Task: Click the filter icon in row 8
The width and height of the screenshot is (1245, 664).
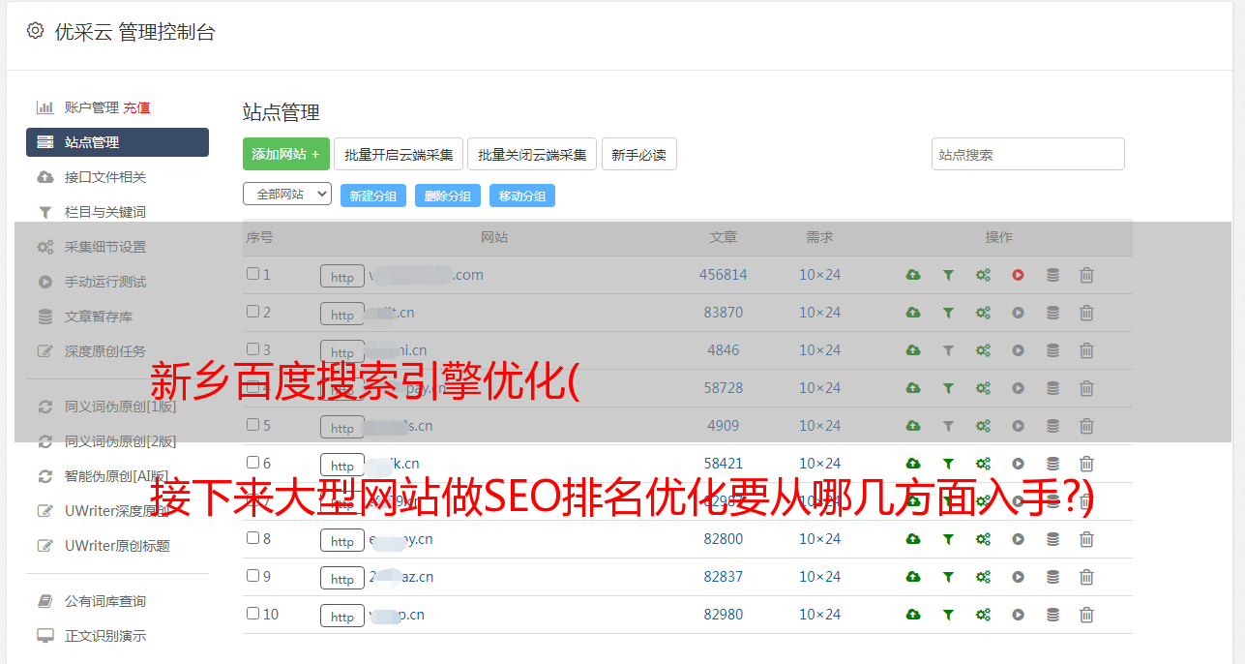Action: [948, 539]
